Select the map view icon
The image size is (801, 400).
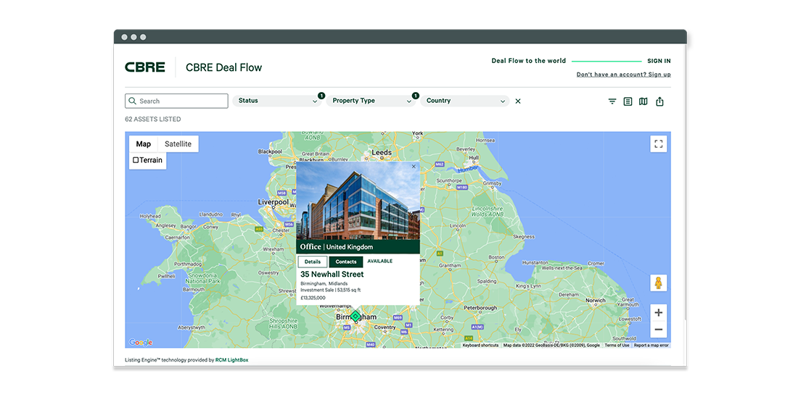[x=644, y=101]
